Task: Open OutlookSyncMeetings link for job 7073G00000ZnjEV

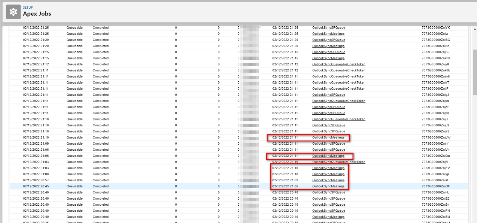Action: [x=328, y=168]
